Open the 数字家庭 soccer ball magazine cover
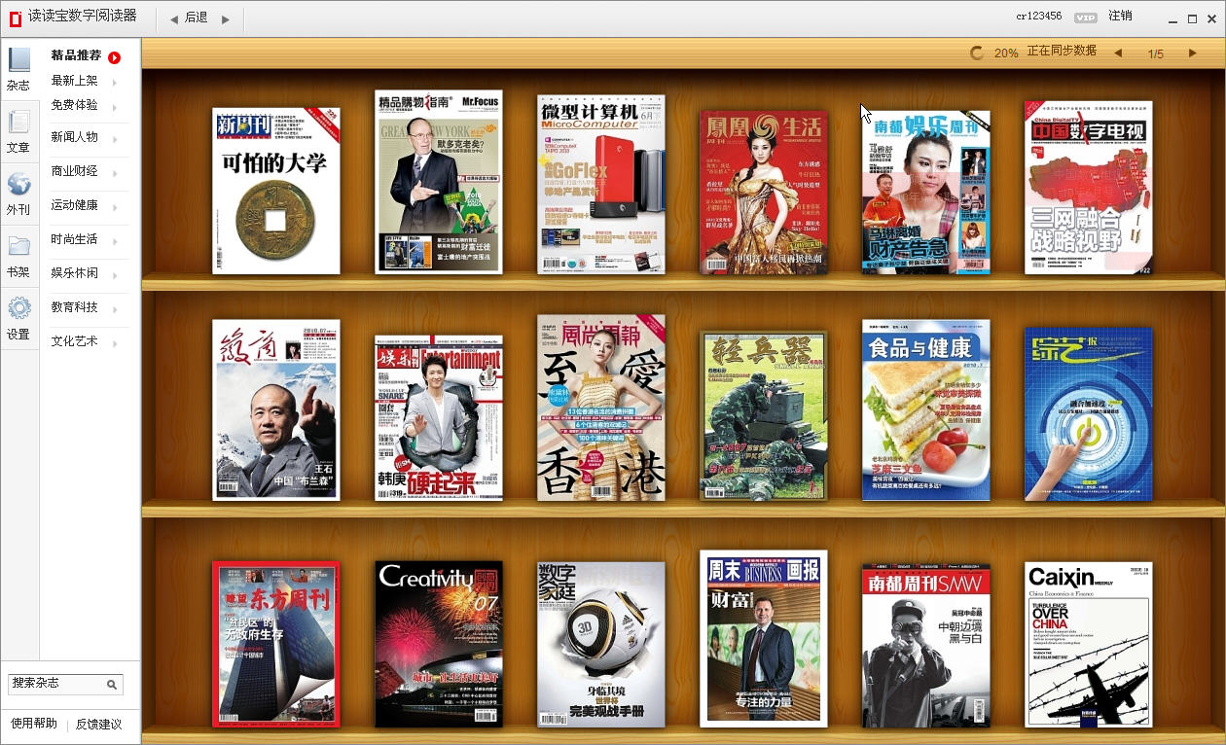Image resolution: width=1226 pixels, height=745 pixels. point(601,644)
